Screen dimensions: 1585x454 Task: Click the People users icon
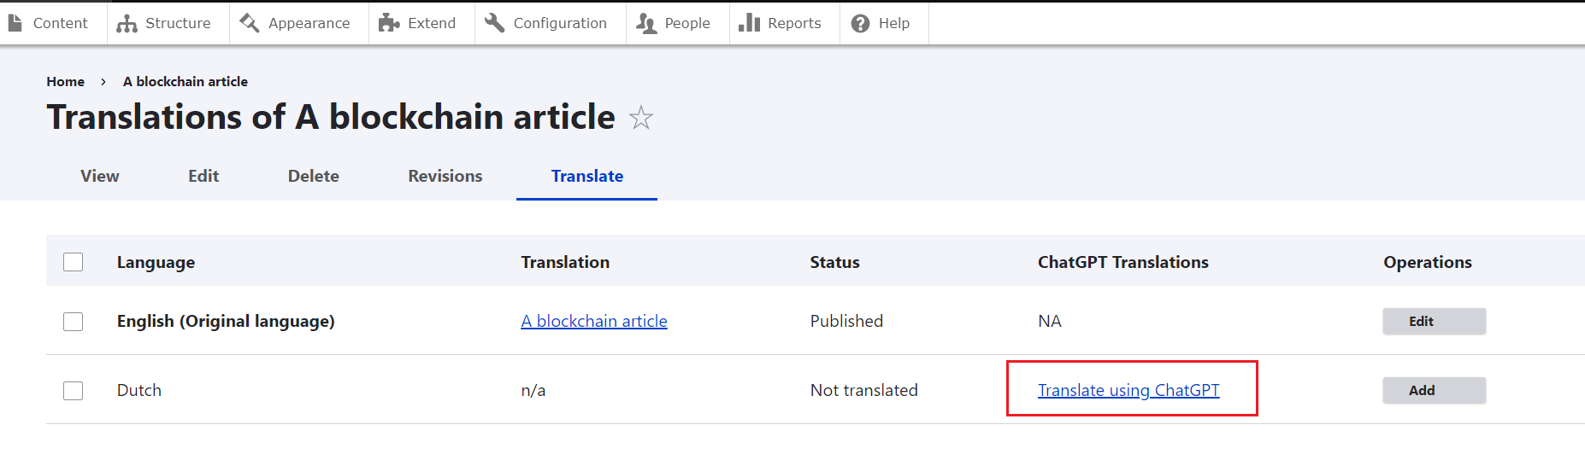point(646,23)
